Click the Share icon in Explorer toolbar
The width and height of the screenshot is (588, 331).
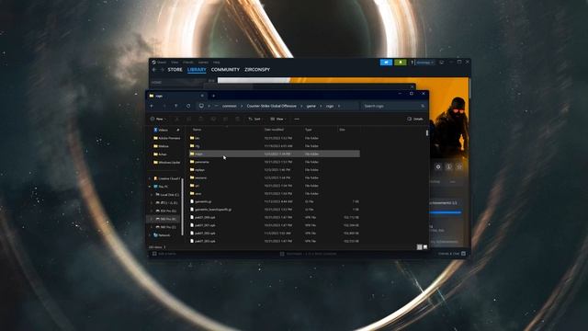225,119
